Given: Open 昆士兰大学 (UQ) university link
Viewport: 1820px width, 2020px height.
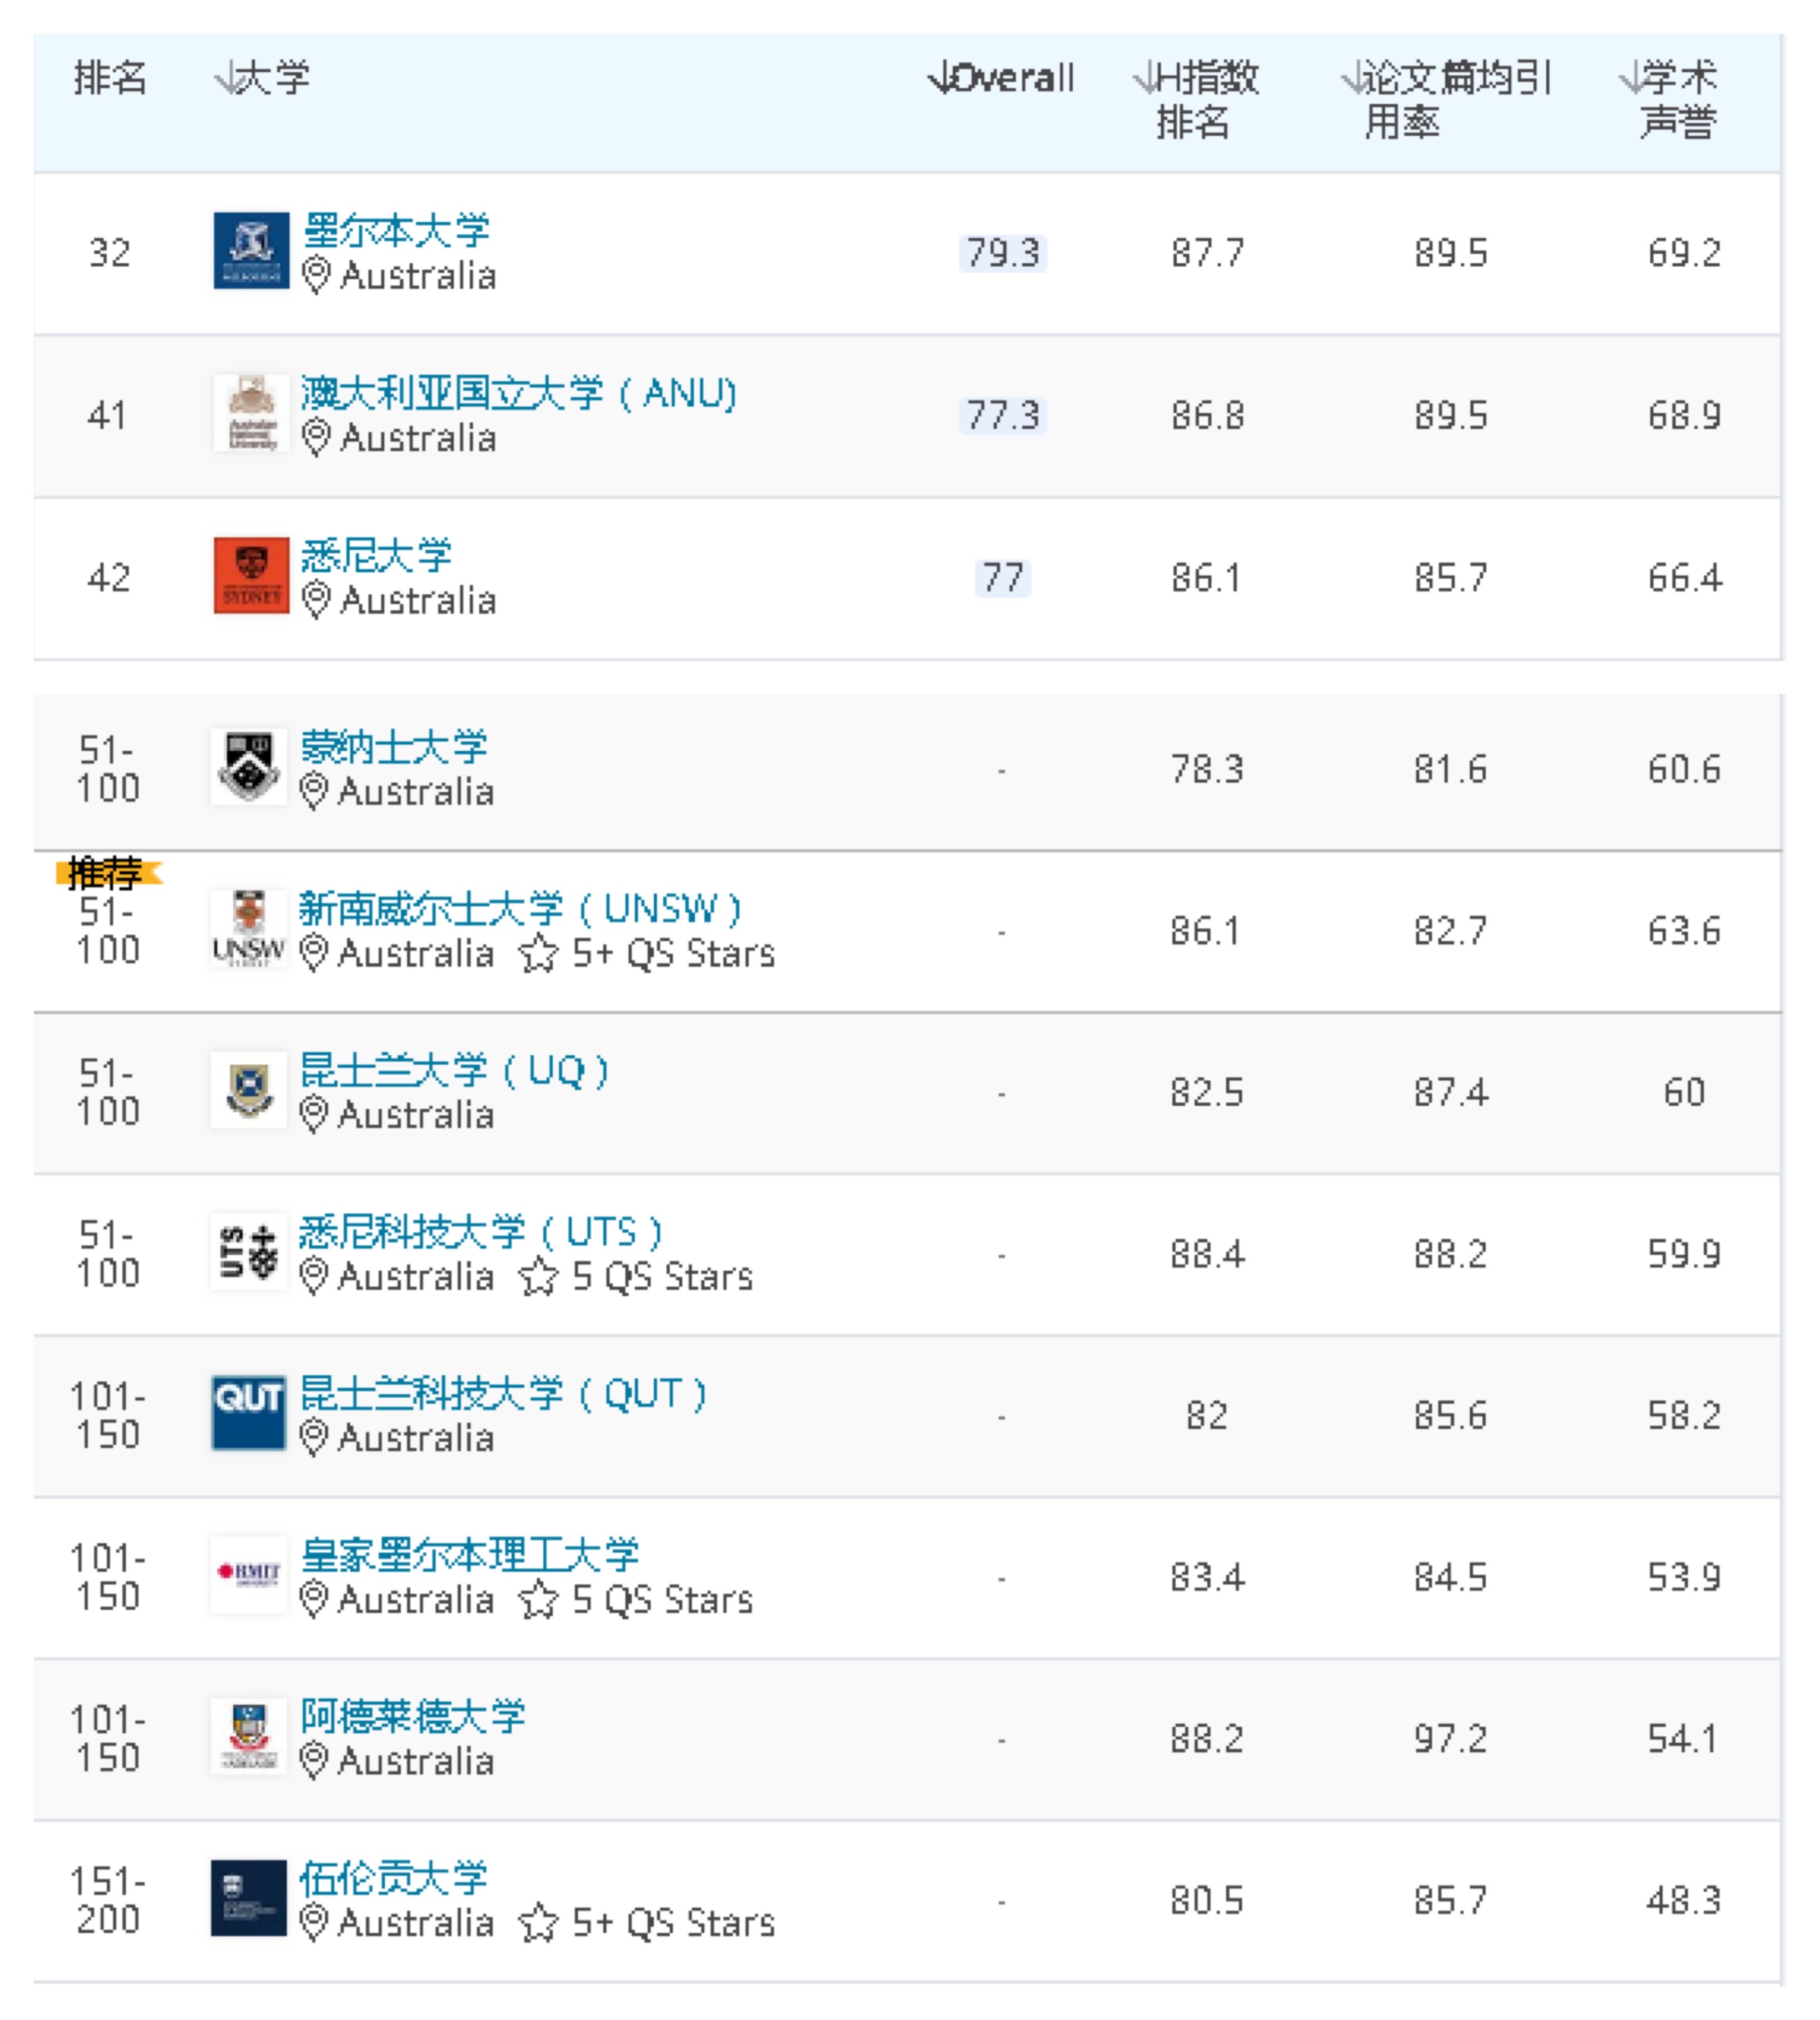Looking at the screenshot, I should 454,1071.
